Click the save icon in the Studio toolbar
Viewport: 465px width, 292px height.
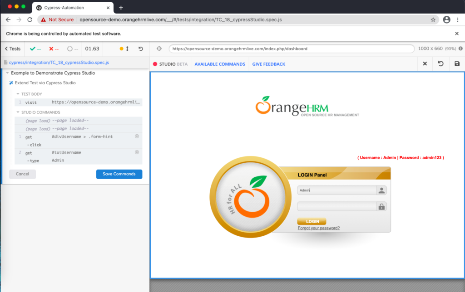[x=457, y=64]
